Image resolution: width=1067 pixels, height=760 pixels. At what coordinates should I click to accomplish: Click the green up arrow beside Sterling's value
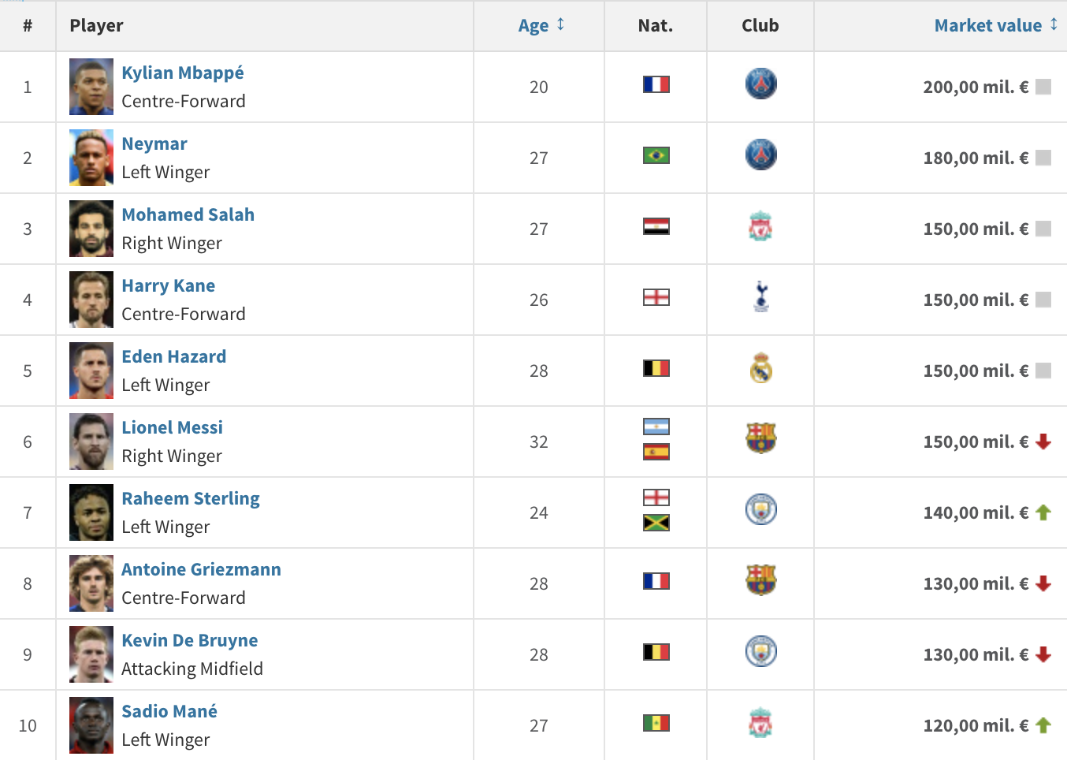pos(1043,512)
